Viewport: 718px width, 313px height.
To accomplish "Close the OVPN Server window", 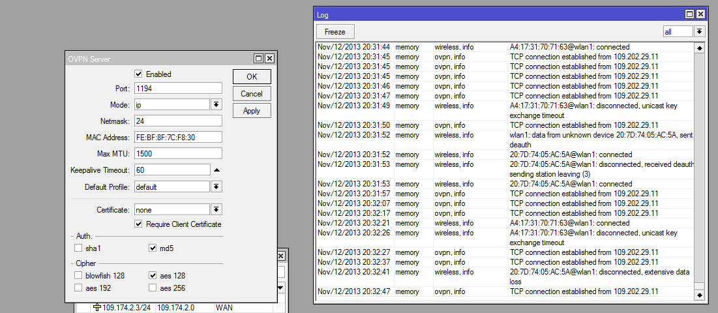I will (269, 59).
